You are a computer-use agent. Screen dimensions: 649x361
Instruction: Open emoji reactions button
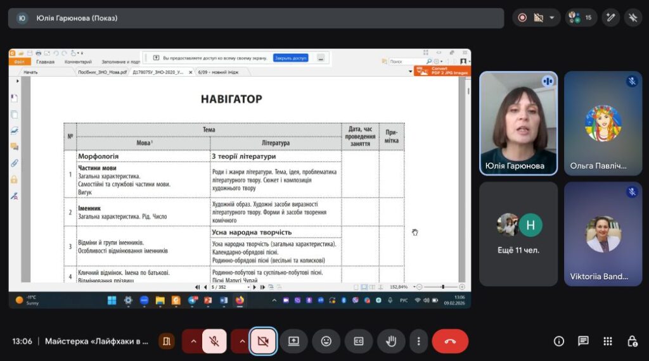click(x=326, y=341)
